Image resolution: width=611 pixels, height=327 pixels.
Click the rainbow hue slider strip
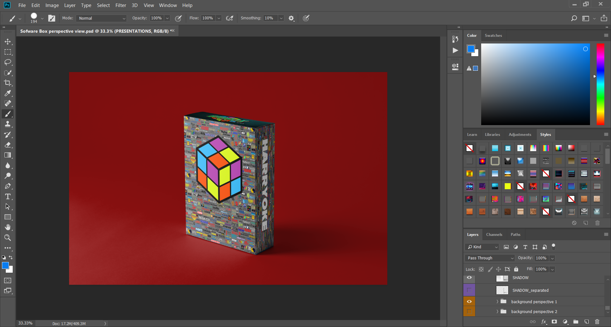(x=600, y=84)
